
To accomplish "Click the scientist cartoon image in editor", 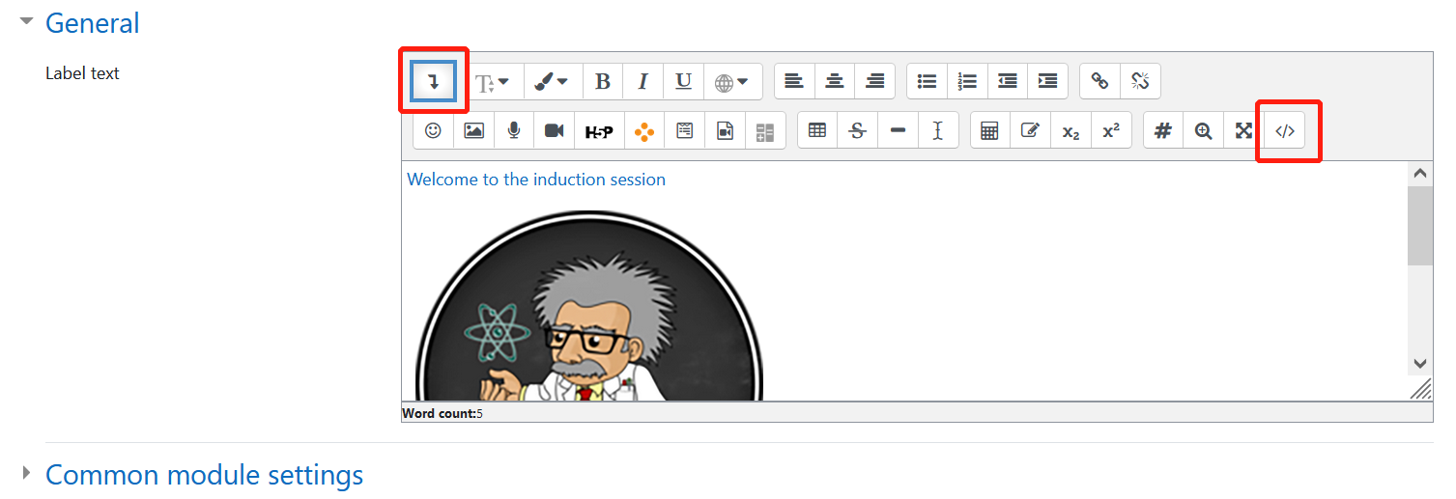I will pos(589,305).
